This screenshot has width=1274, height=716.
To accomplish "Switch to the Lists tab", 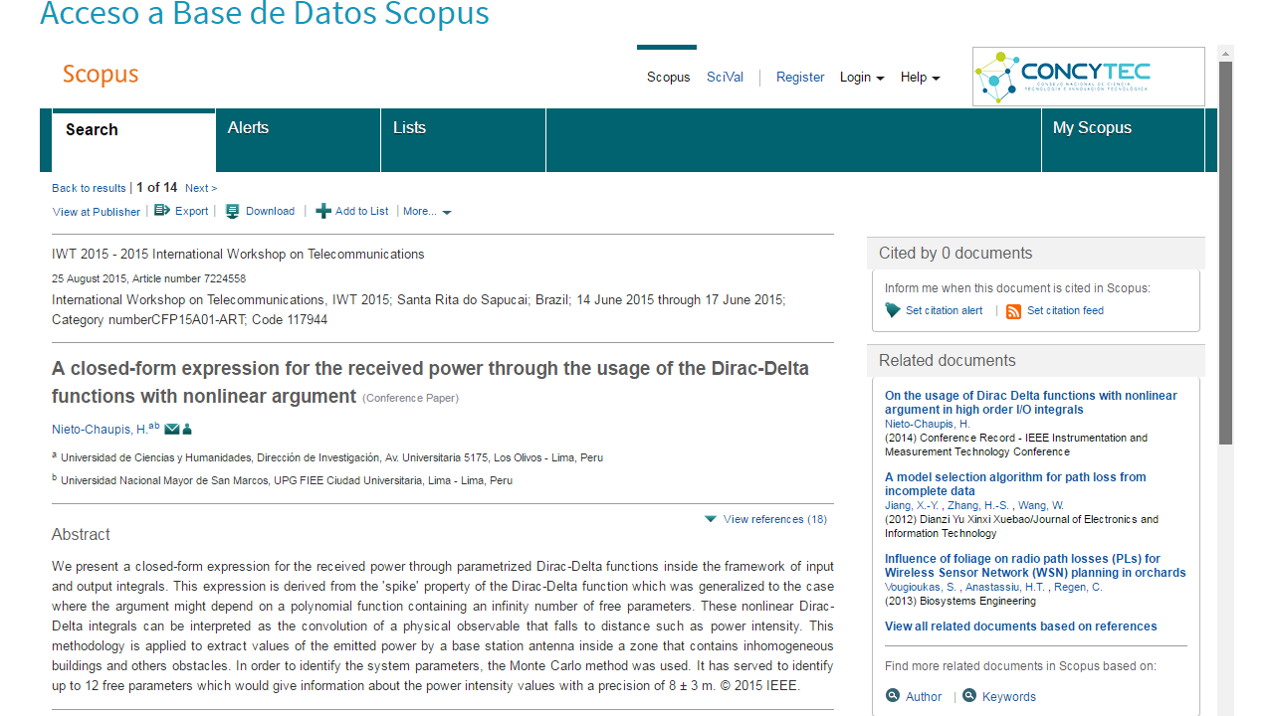I will [463, 140].
